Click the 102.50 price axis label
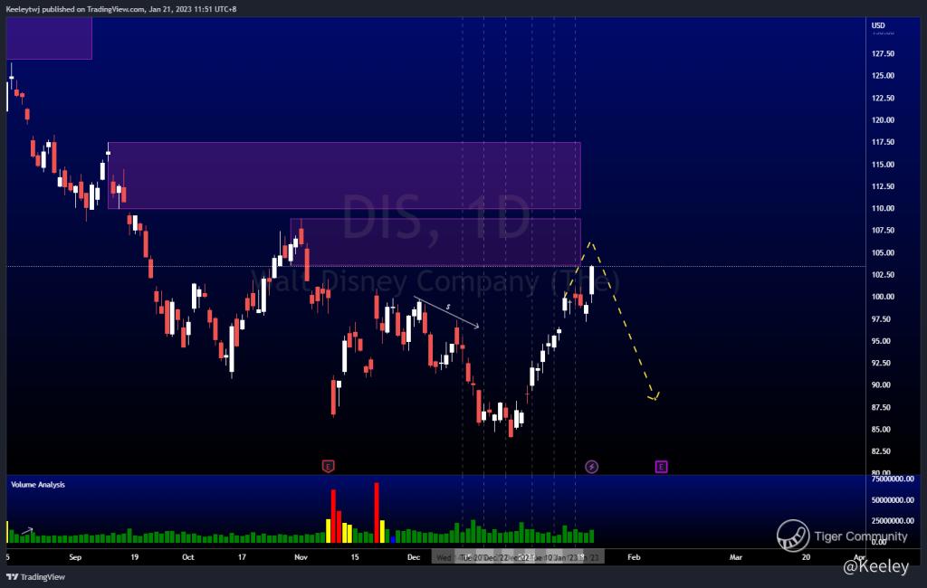Image resolution: width=927 pixels, height=588 pixels. pos(883,274)
